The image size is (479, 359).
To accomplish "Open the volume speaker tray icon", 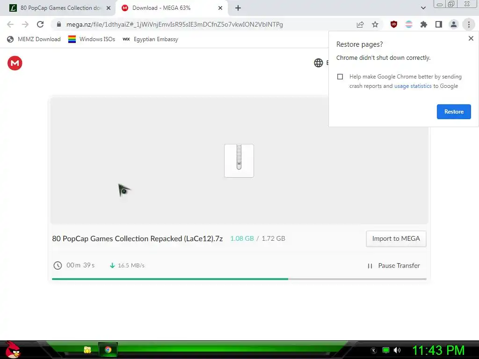I will 397,350.
